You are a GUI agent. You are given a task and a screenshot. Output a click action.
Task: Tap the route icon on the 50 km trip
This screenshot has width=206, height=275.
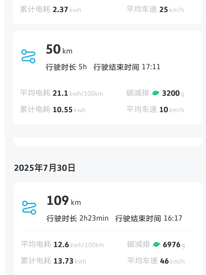(x=28, y=56)
